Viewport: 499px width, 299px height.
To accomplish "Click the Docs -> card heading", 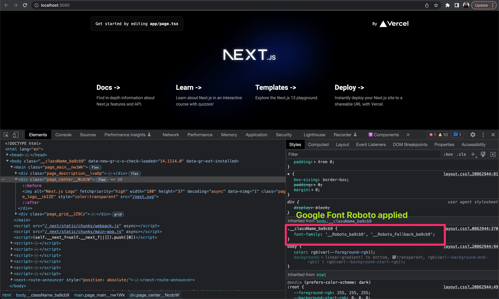I will (108, 88).
